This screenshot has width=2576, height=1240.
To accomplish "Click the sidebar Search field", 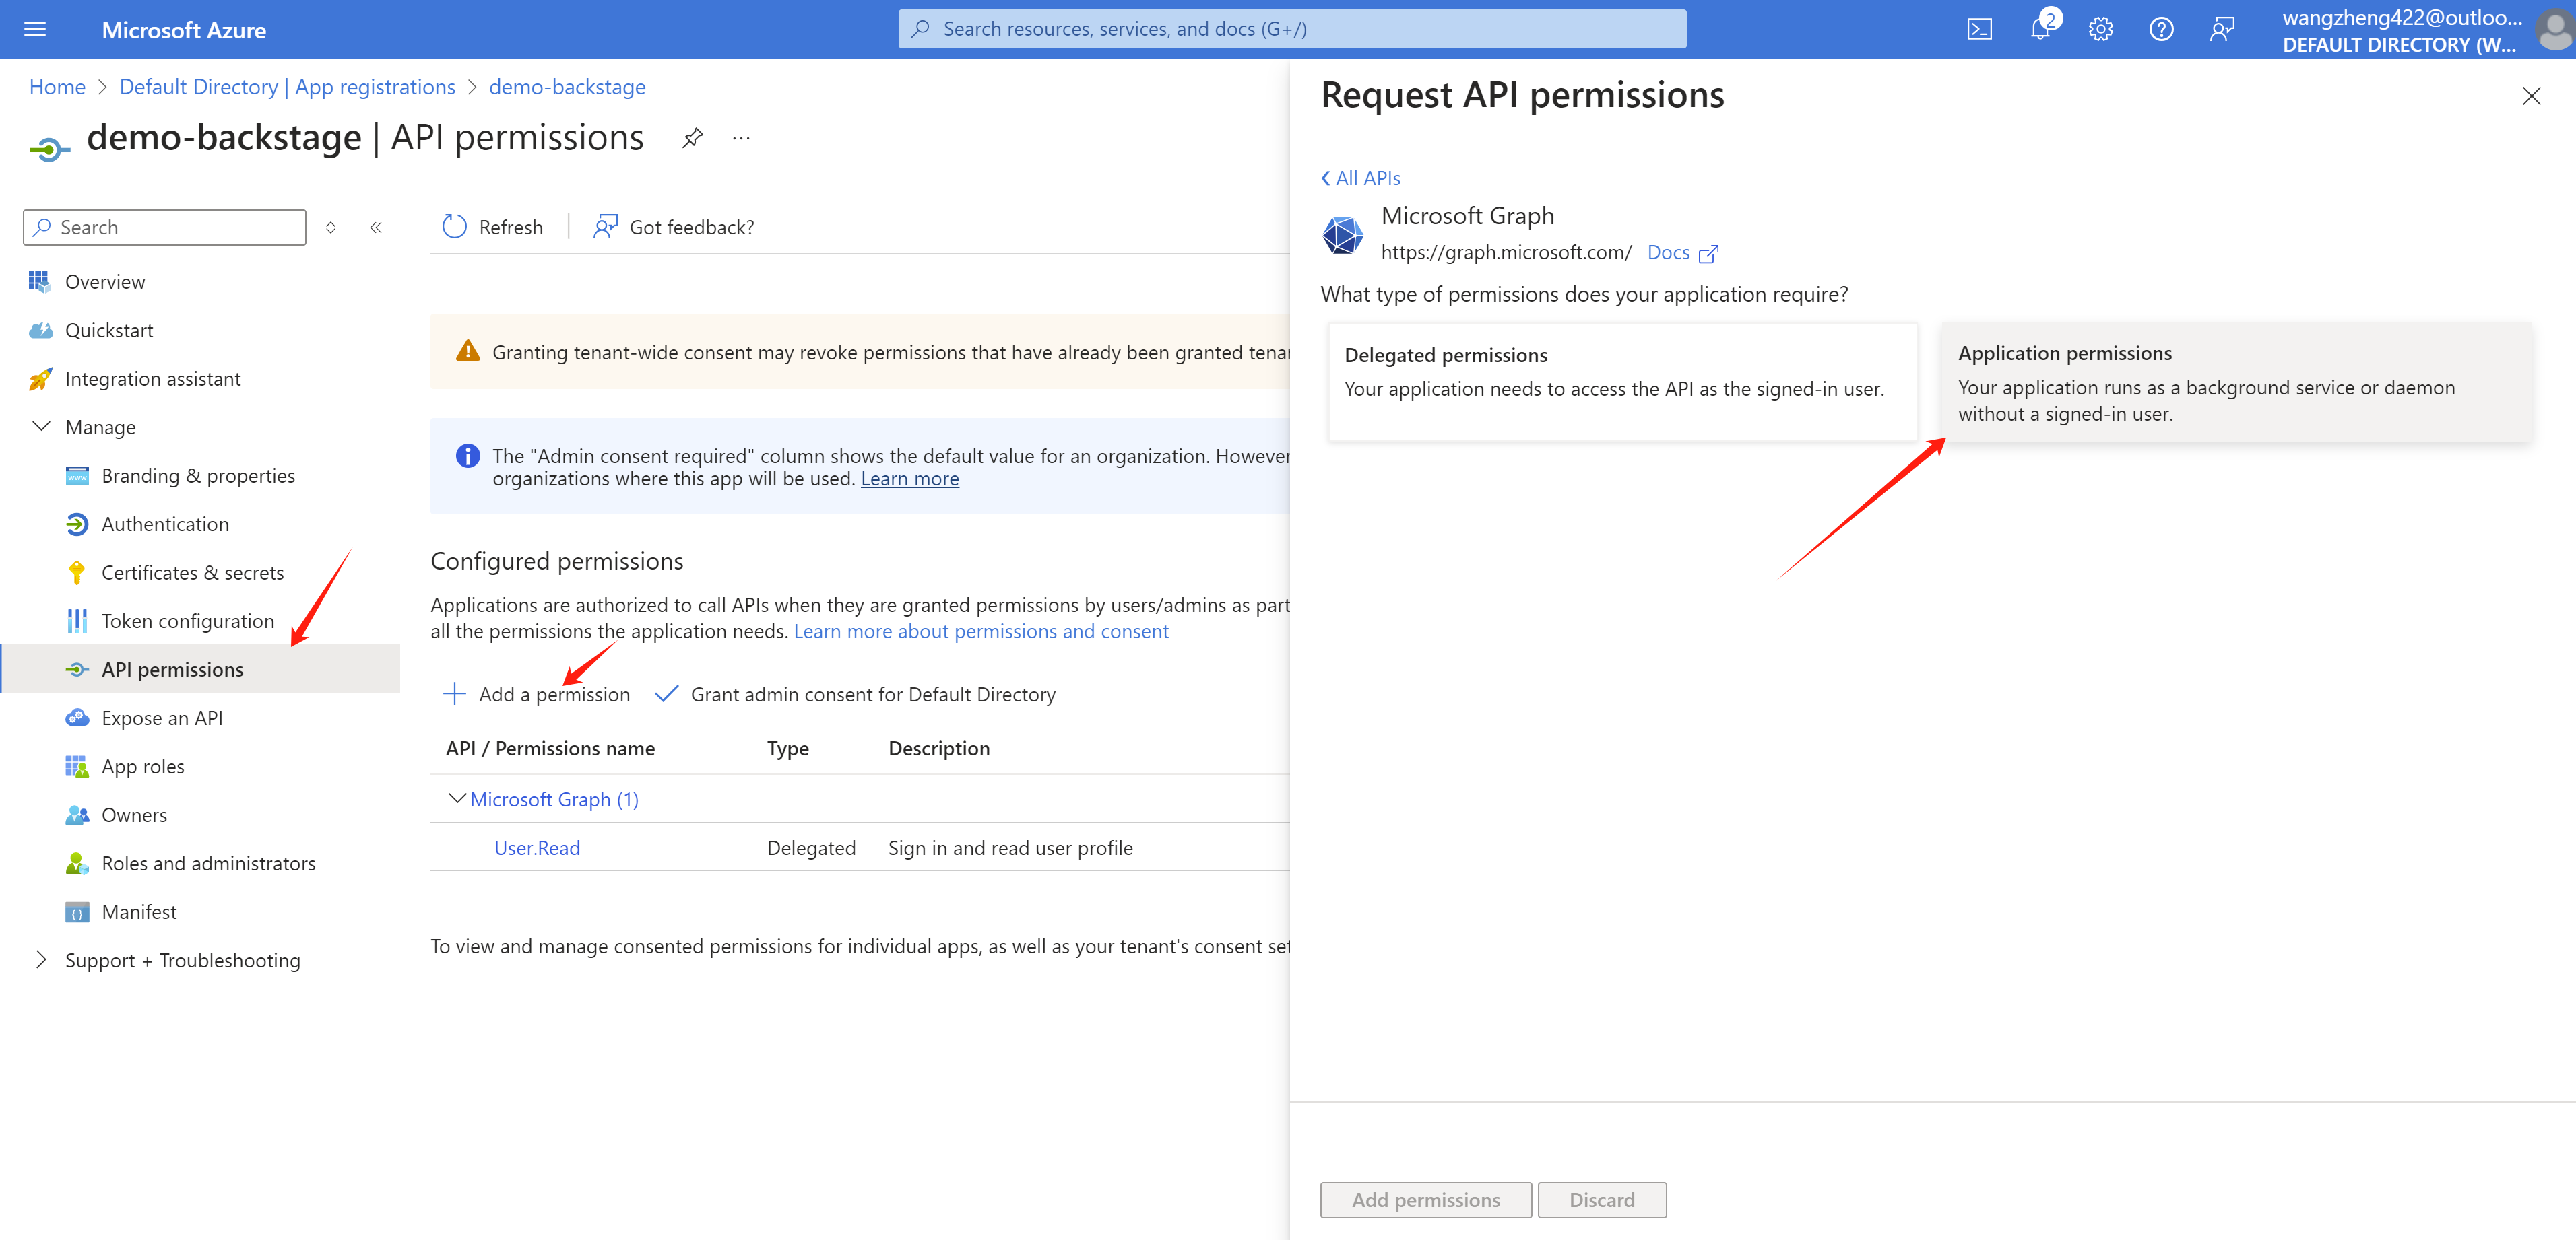I will (x=165, y=227).
